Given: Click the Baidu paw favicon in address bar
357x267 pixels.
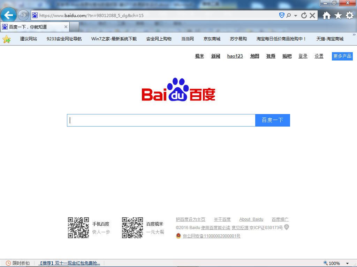Looking at the screenshot, I should (35, 15).
